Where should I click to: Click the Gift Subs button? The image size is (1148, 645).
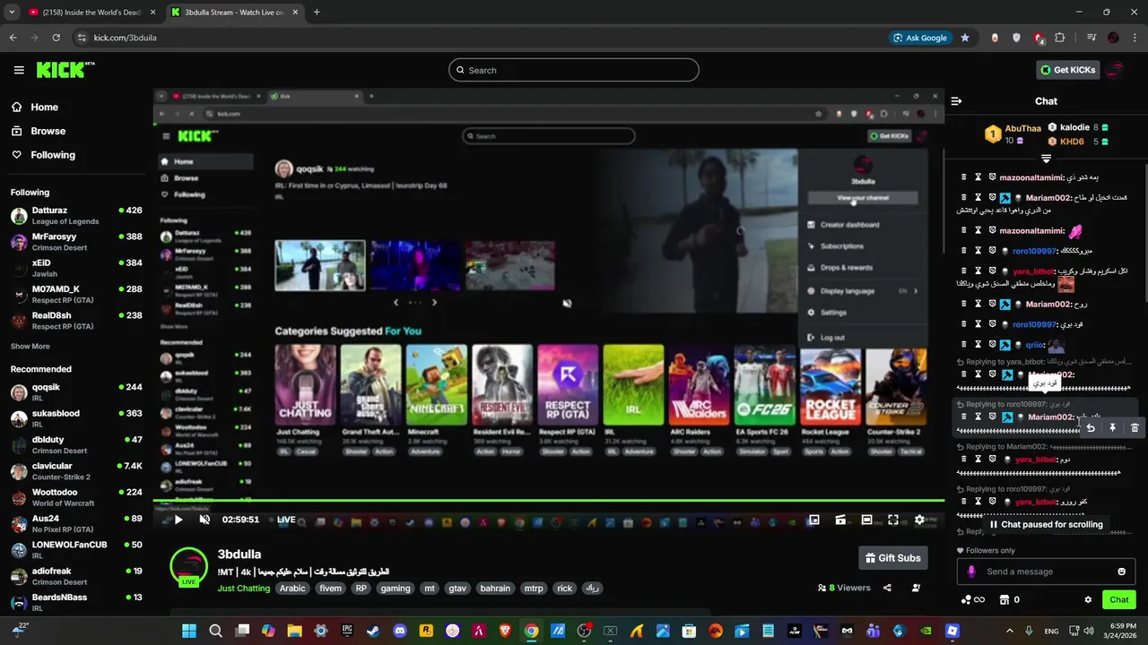point(892,558)
